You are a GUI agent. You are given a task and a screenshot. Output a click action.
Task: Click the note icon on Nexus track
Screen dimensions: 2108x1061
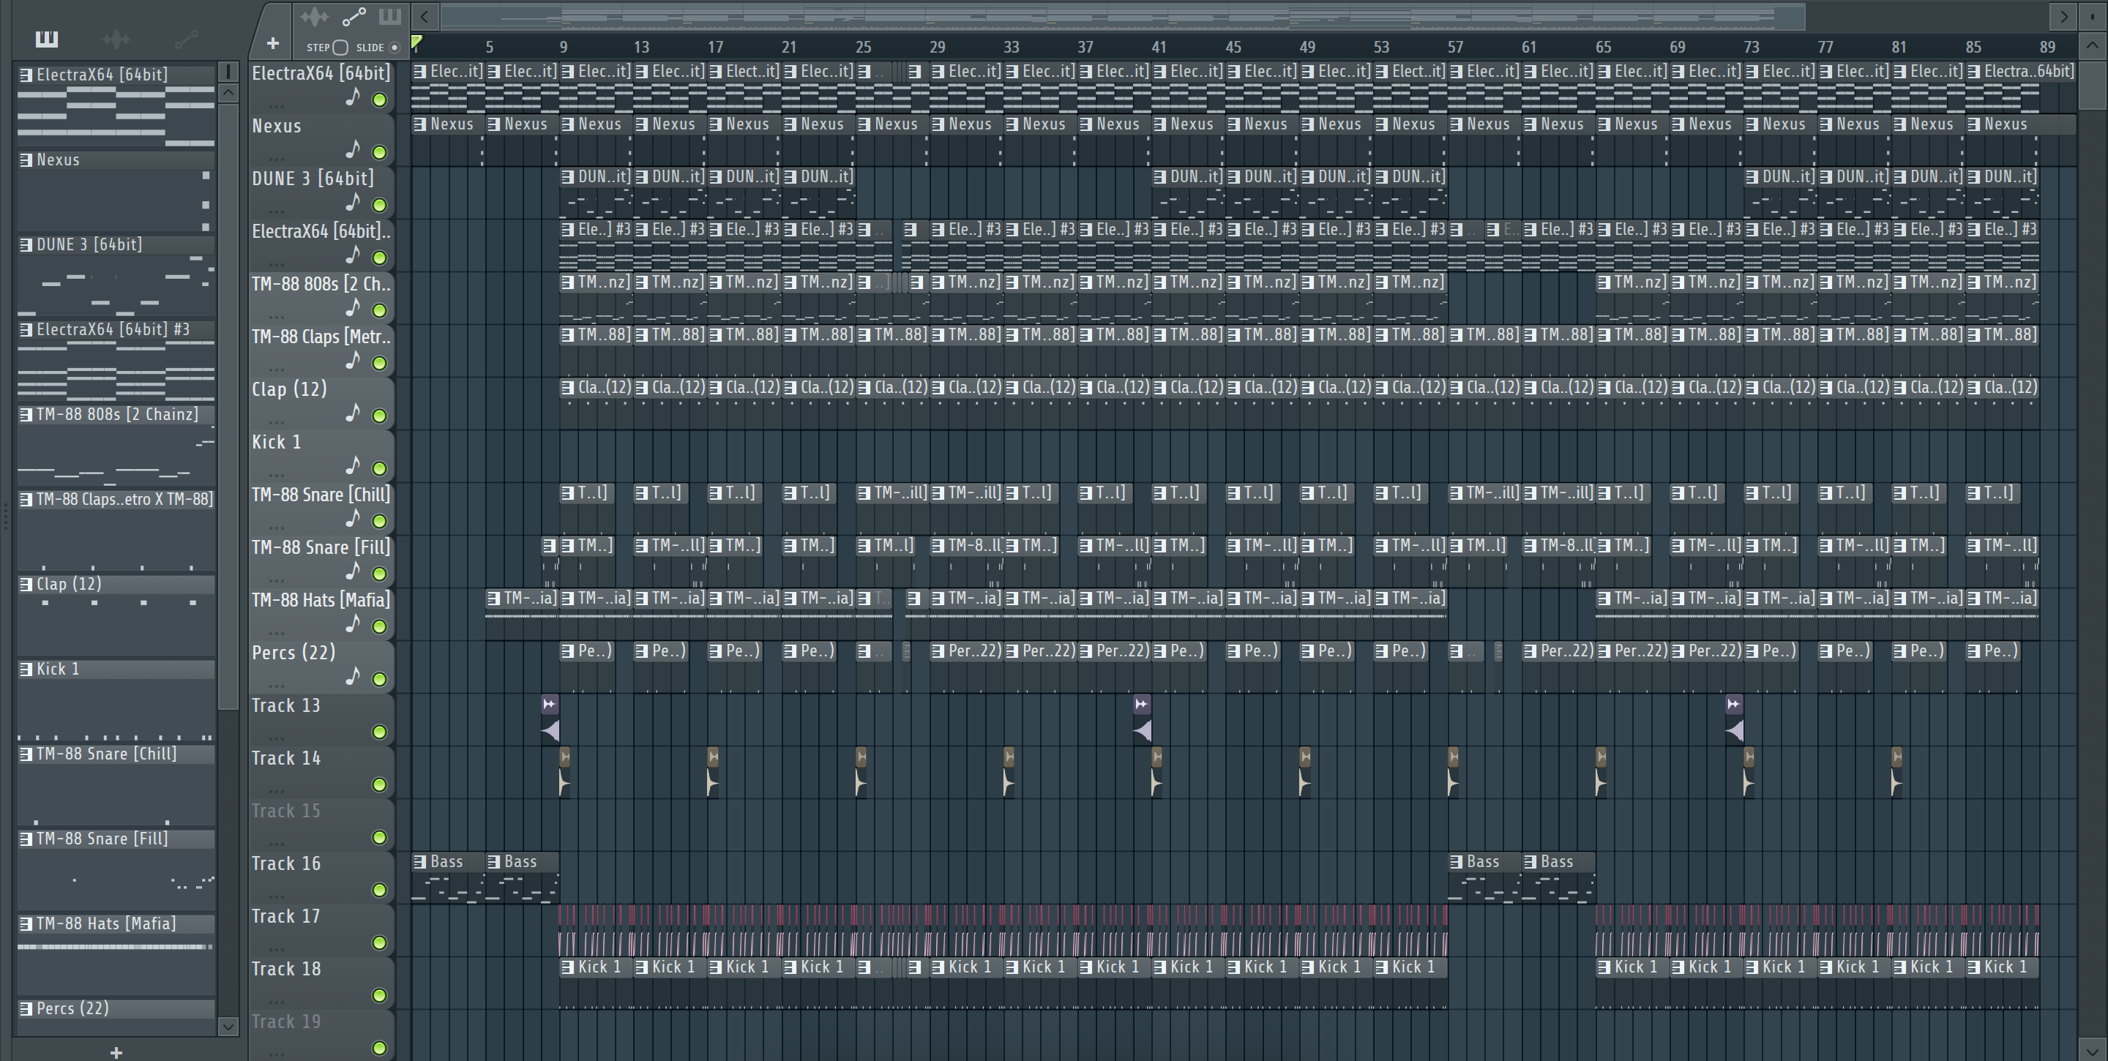tap(353, 150)
